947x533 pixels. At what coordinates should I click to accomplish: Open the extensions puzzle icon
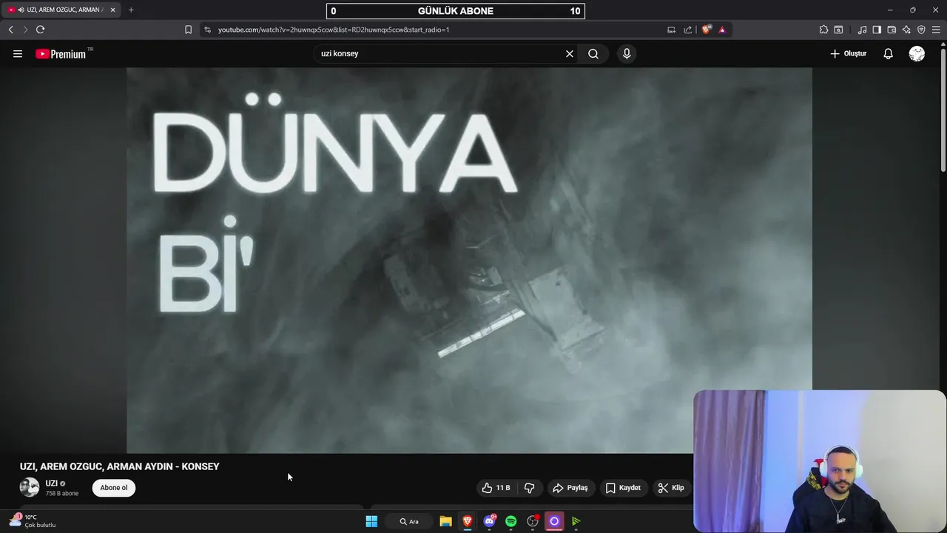[823, 30]
